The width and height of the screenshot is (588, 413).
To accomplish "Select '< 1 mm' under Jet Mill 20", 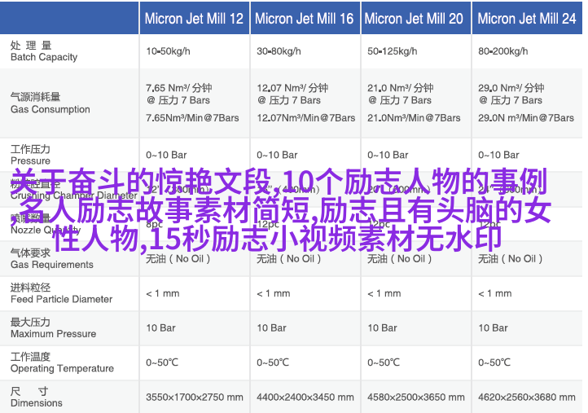I will (384, 293).
